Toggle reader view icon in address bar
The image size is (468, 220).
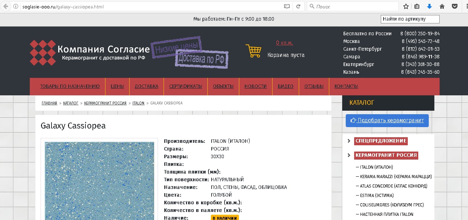coord(287,7)
